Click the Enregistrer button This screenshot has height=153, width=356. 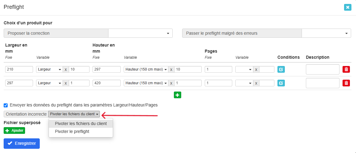pos(22,143)
